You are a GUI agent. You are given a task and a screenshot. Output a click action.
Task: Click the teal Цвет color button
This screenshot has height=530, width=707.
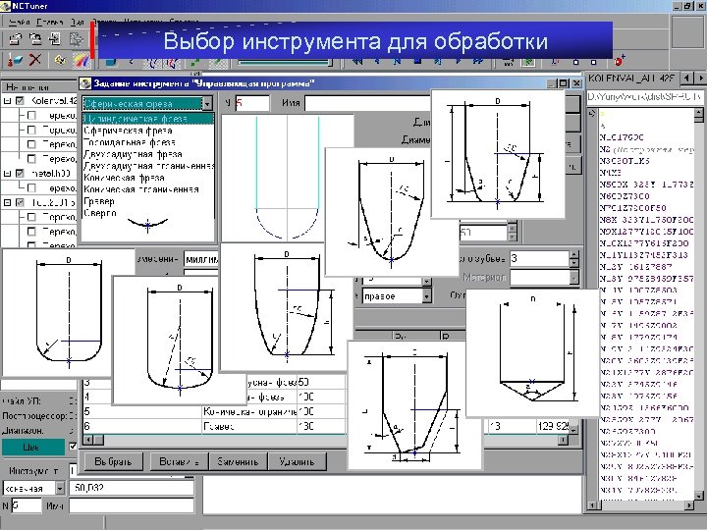(x=33, y=447)
